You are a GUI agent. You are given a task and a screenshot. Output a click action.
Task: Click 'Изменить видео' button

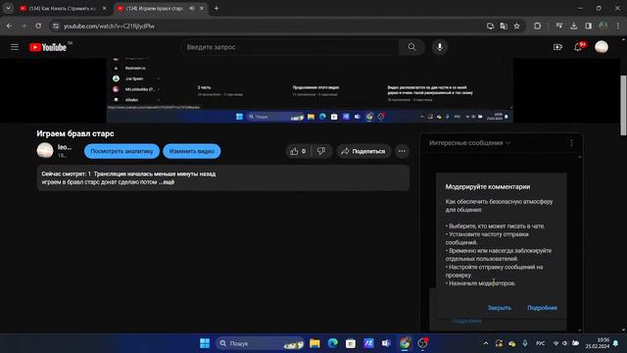coord(192,151)
